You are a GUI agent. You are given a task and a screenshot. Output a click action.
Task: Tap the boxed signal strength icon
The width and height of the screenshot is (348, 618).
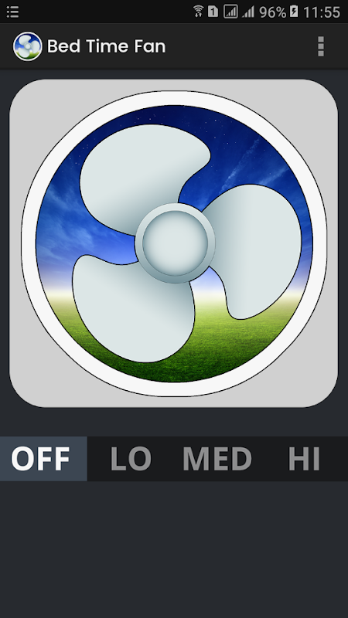pyautogui.click(x=230, y=12)
